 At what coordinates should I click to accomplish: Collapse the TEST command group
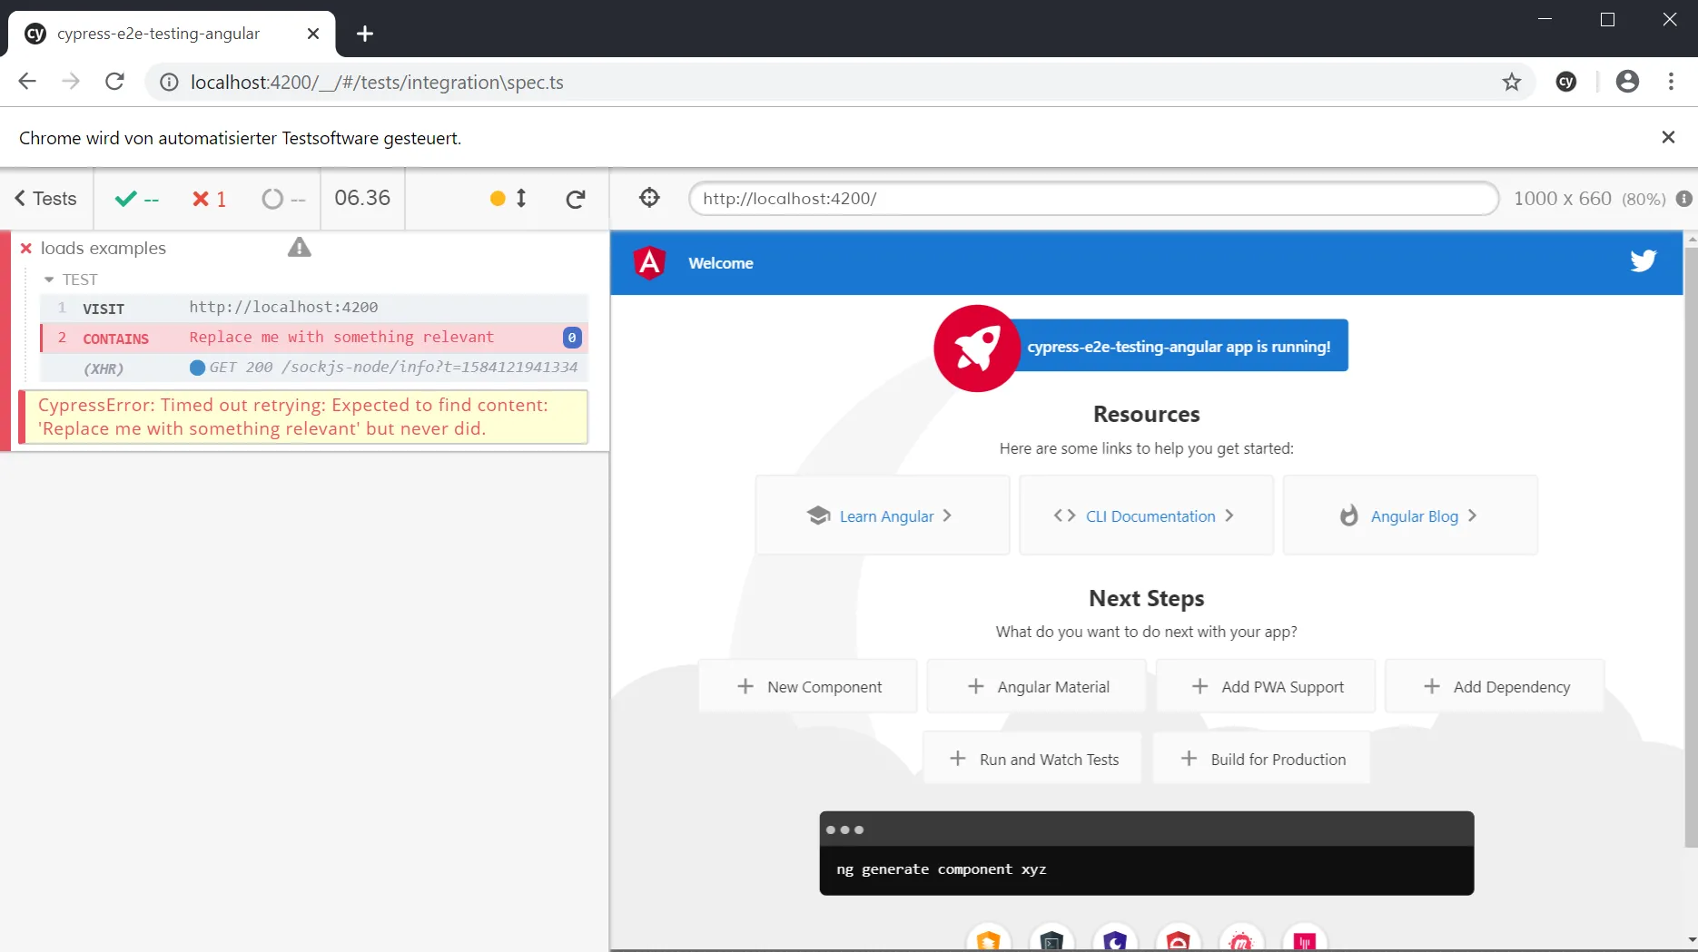[50, 280]
